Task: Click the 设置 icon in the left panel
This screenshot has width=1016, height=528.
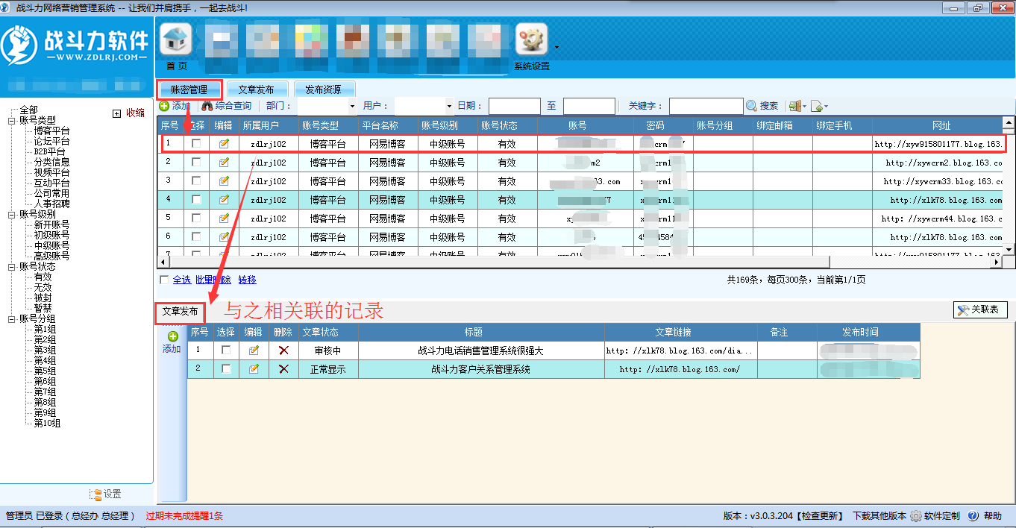Action: [95, 494]
